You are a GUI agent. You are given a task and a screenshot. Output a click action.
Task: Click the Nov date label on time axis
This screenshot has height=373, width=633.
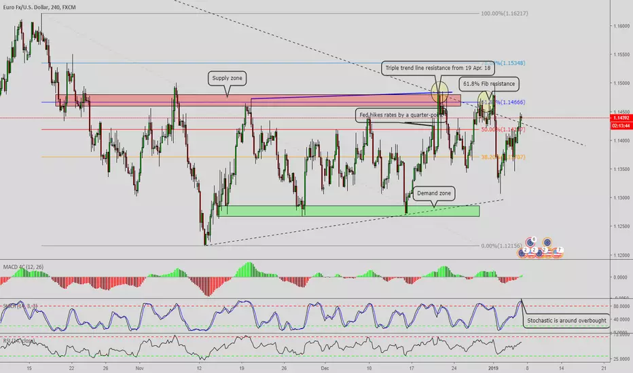pyautogui.click(x=139, y=368)
